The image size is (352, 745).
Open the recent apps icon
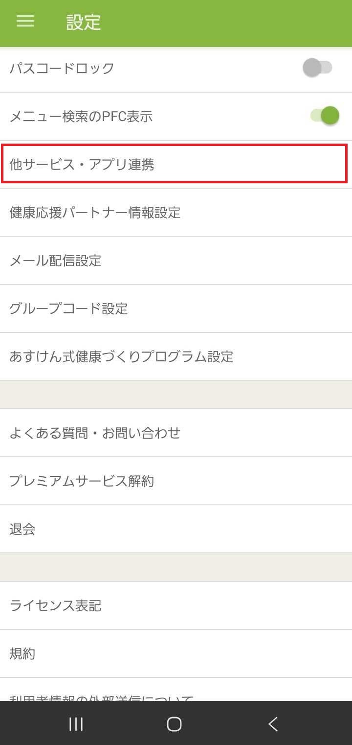tap(76, 724)
